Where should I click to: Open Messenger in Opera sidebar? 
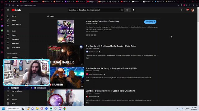coord(2,26)
